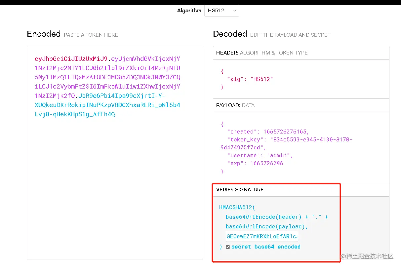Click the blue signature segment of the token
Screen dimensions: 401x267
pos(107,105)
